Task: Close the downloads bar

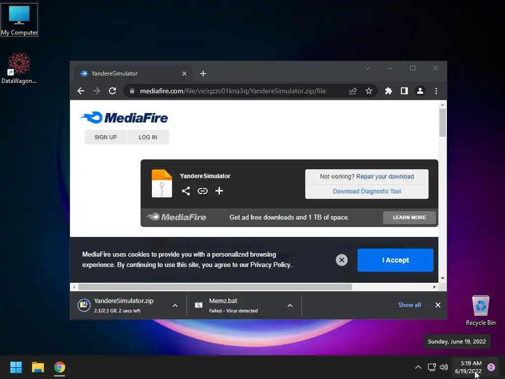Action: tap(438, 305)
